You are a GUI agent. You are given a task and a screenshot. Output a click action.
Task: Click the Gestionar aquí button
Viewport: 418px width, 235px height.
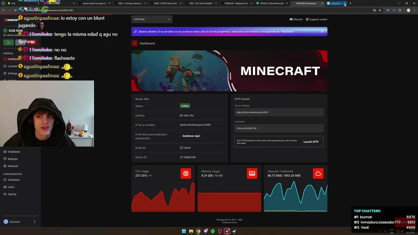191,136
